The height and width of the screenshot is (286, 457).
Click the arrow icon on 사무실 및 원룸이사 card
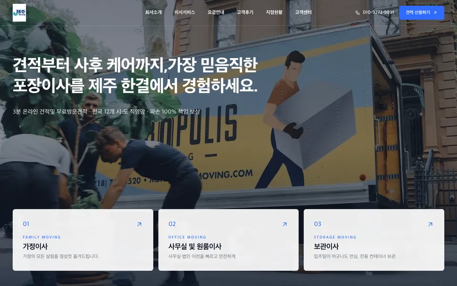[285, 224]
